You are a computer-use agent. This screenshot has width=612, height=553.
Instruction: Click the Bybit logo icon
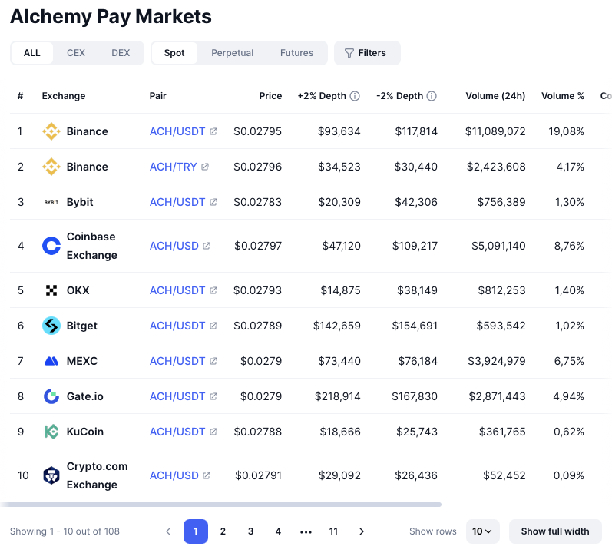[51, 202]
